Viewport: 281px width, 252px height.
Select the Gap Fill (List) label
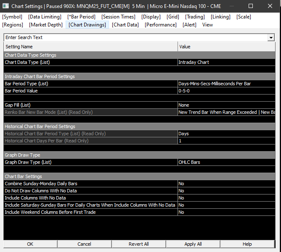point(18,105)
